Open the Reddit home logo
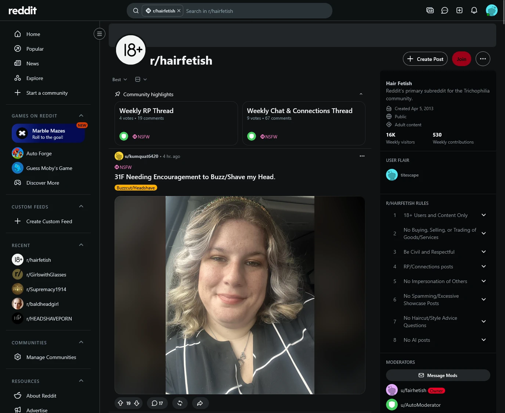This screenshot has height=413, width=505. [x=22, y=10]
